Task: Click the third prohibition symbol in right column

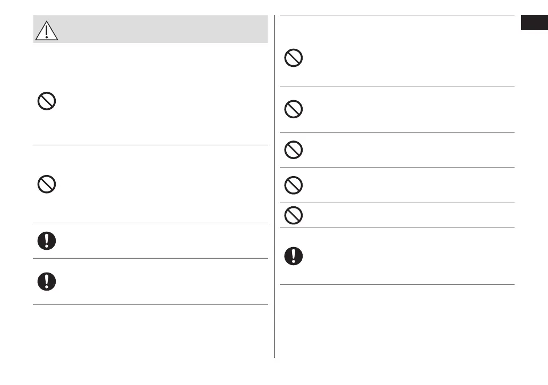Action: pos(294,150)
